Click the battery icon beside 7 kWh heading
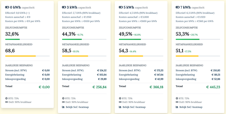The image size is (226, 114). click(178, 7)
